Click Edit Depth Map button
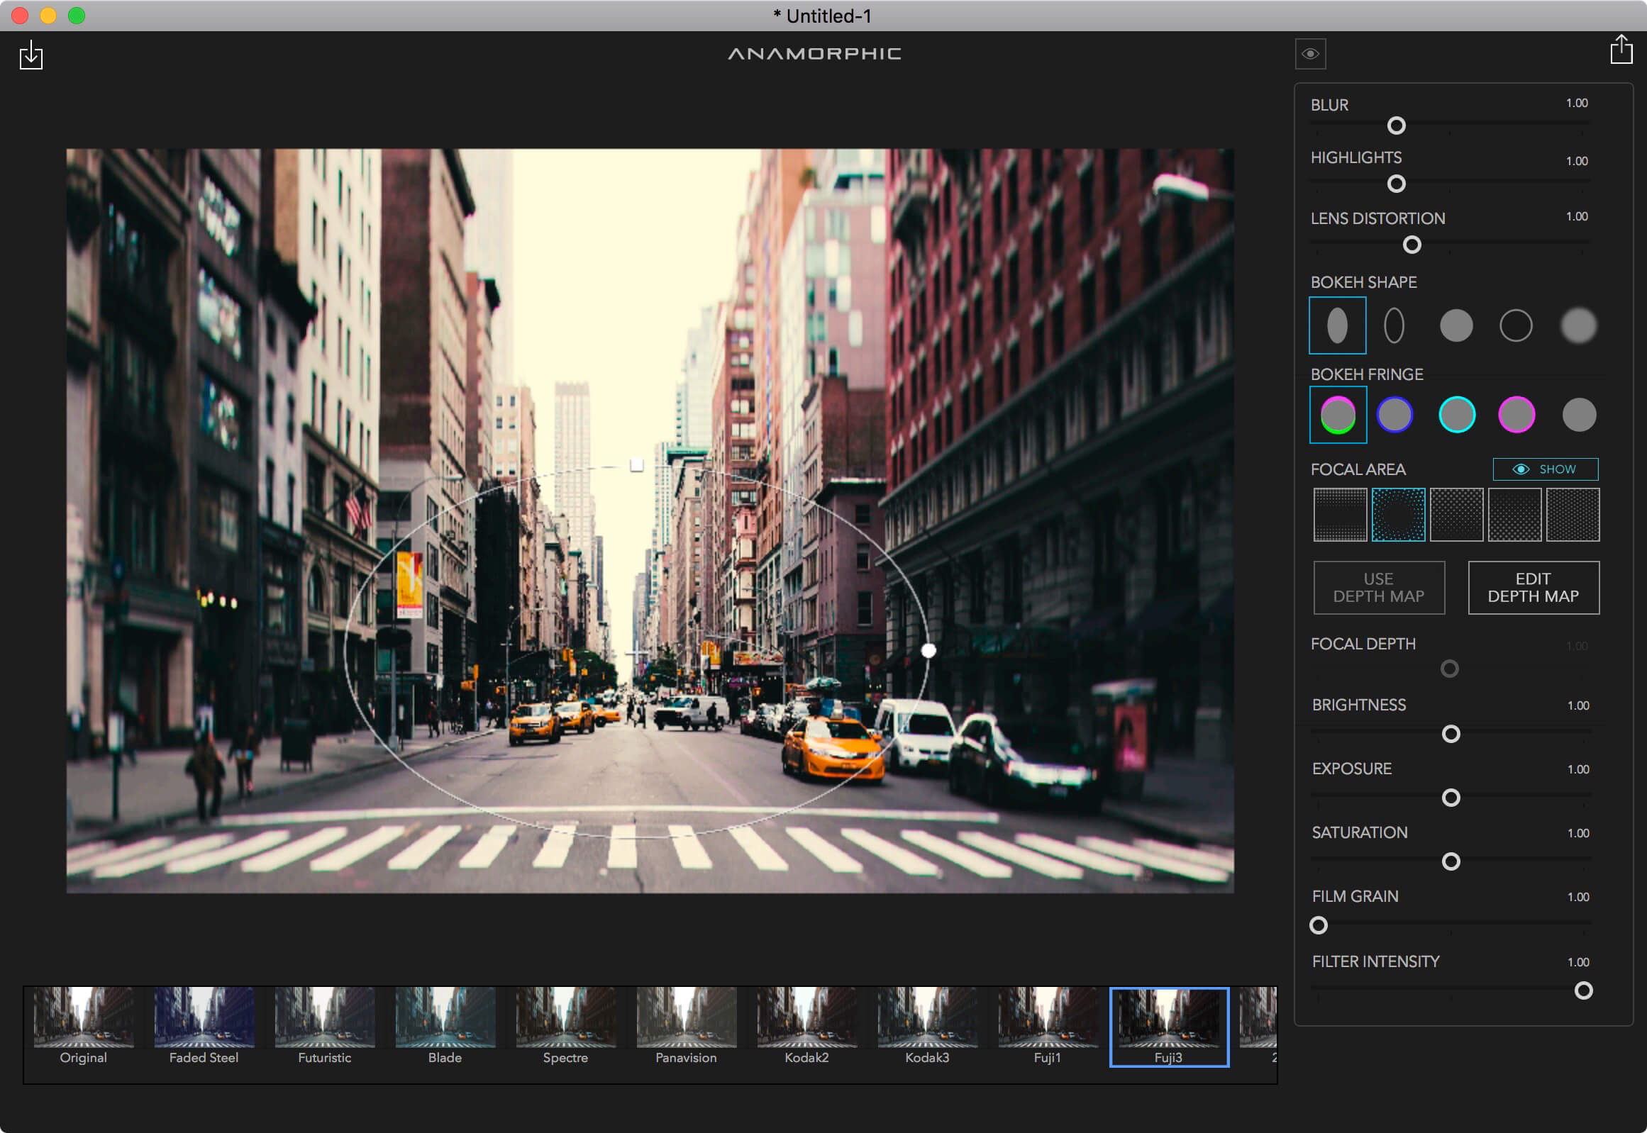This screenshot has height=1133, width=1647. coord(1533,588)
